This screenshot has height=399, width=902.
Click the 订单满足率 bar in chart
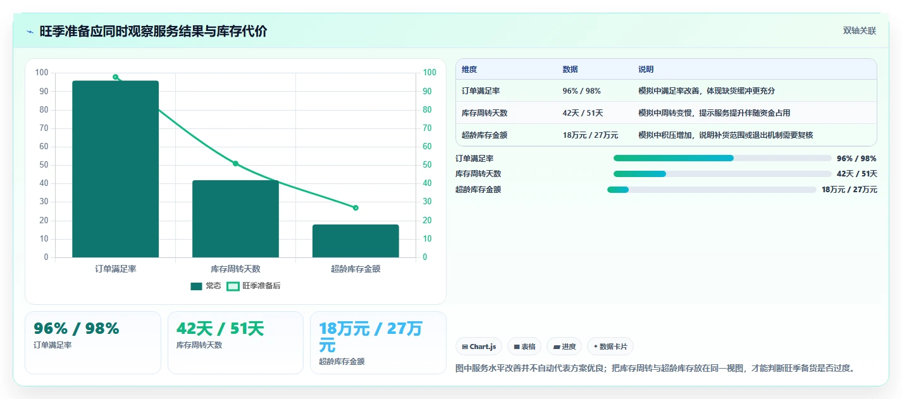[x=116, y=169]
